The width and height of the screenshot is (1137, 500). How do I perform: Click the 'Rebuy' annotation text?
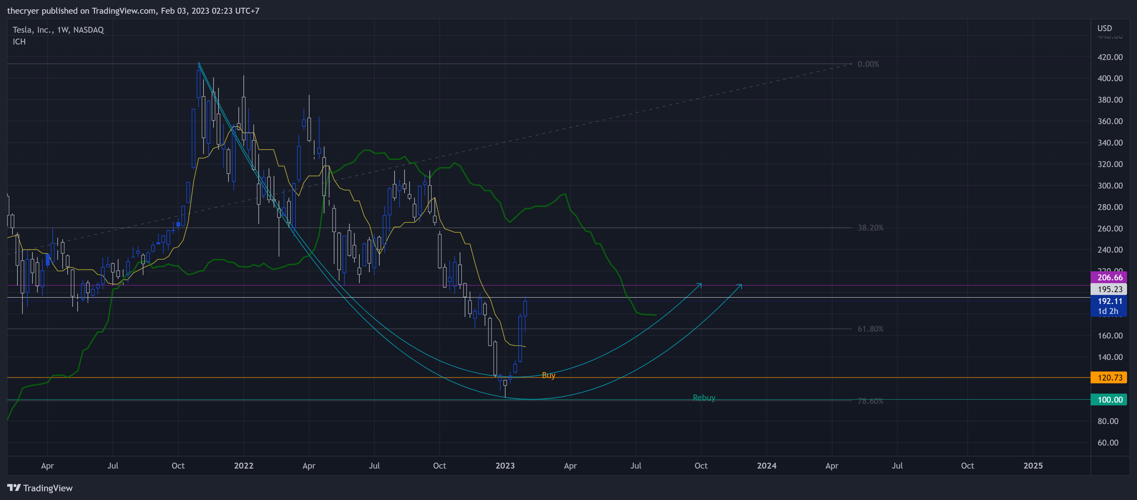tap(704, 397)
